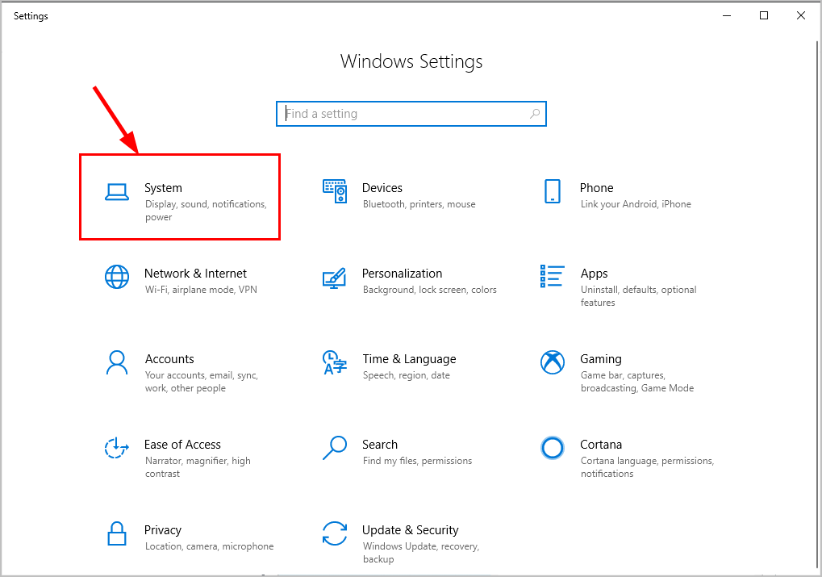Click into the Find a setting field
822x577 pixels.
(411, 114)
